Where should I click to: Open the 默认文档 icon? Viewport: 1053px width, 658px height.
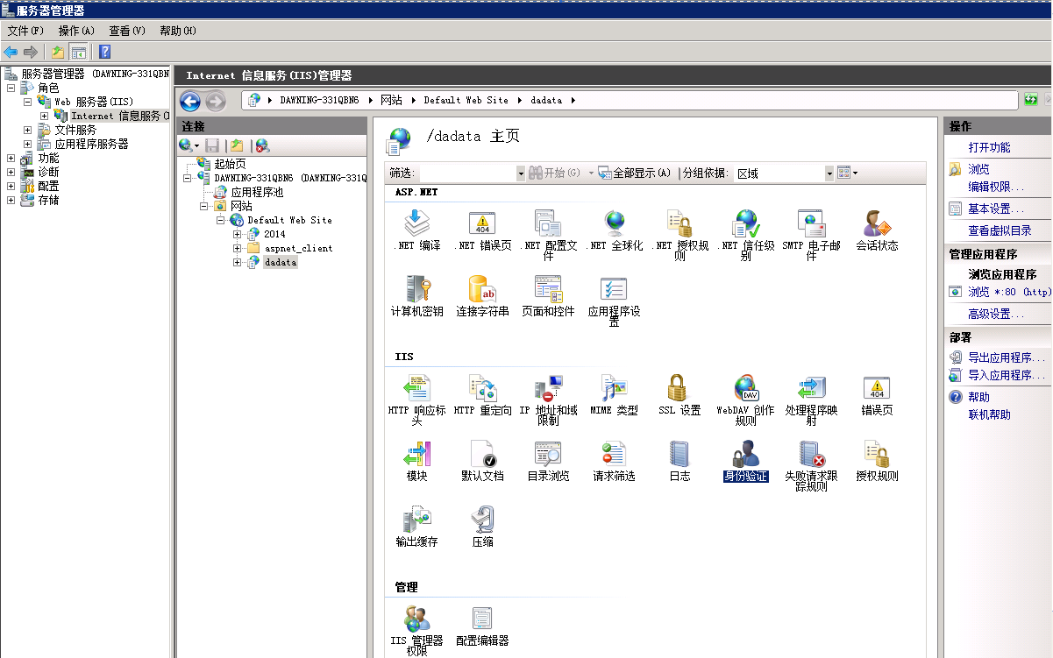point(482,461)
